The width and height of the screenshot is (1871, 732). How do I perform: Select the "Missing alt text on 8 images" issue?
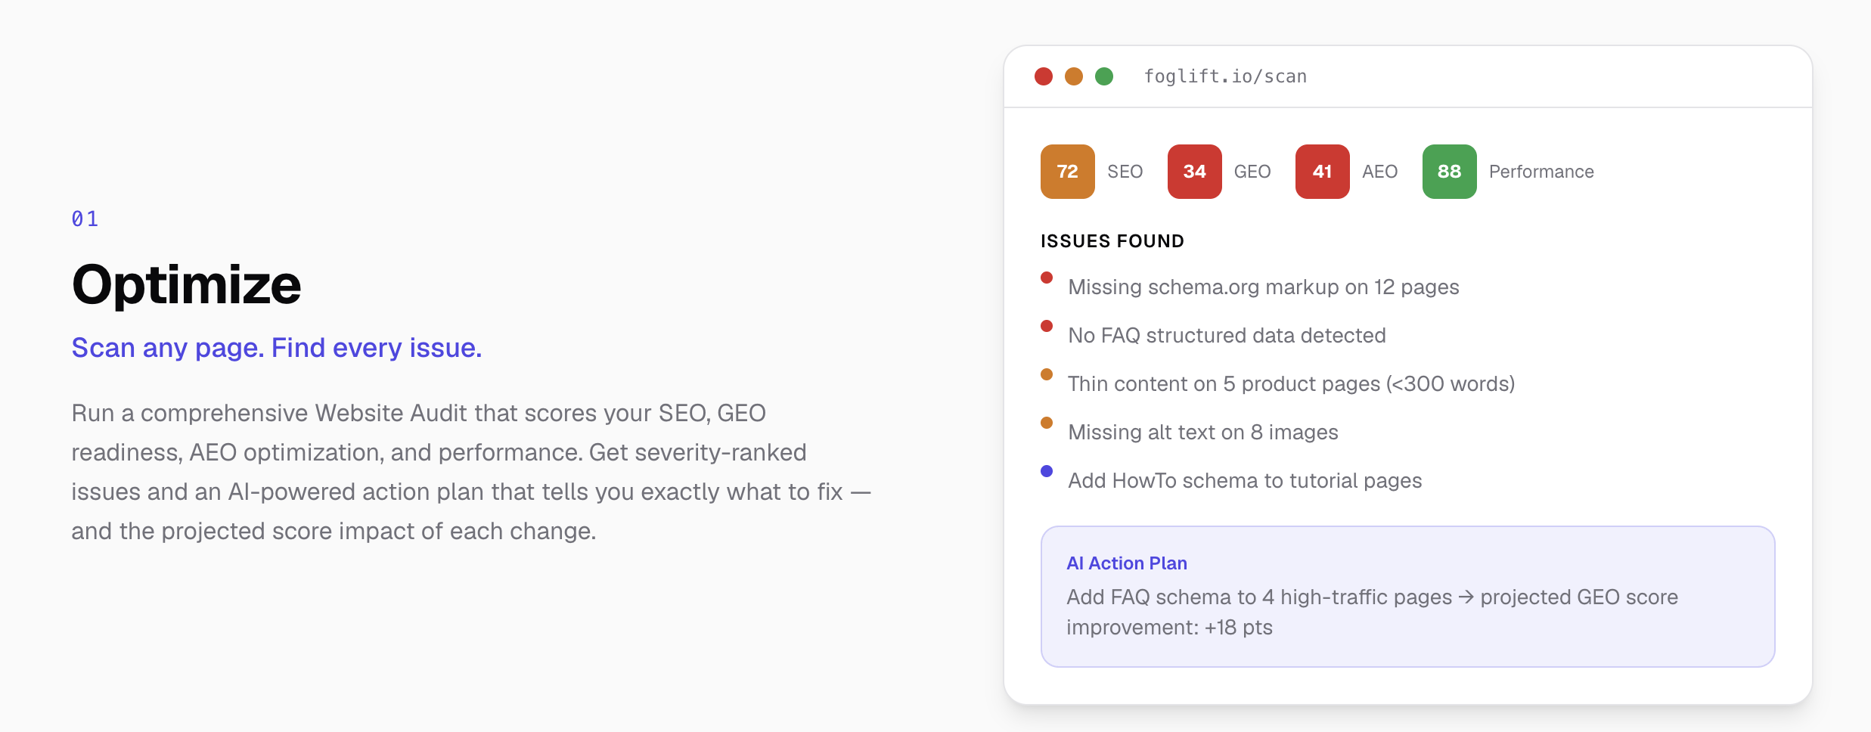pos(1202,433)
